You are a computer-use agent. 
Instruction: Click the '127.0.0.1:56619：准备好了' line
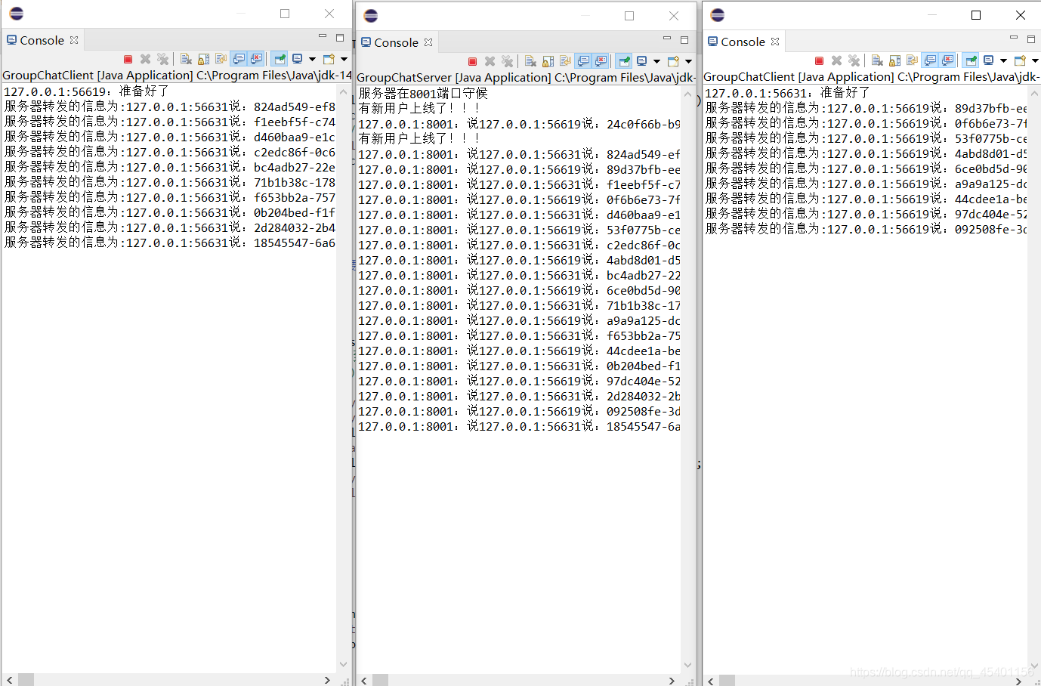[x=86, y=91]
